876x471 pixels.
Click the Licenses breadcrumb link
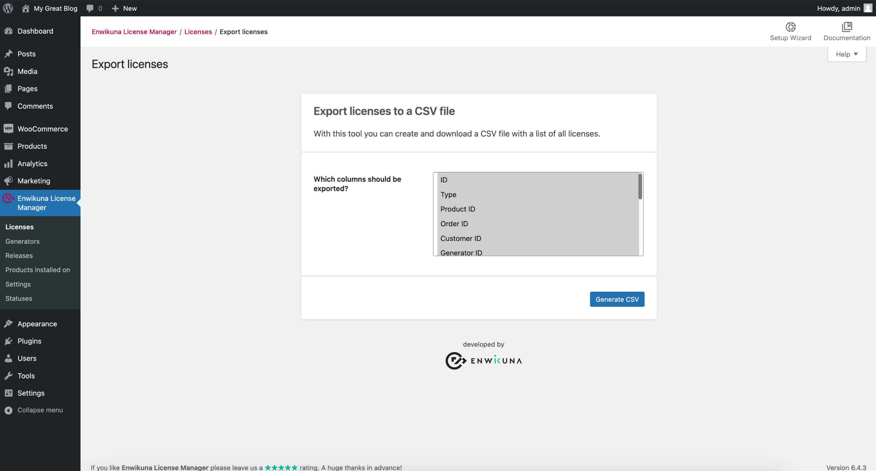click(x=198, y=31)
